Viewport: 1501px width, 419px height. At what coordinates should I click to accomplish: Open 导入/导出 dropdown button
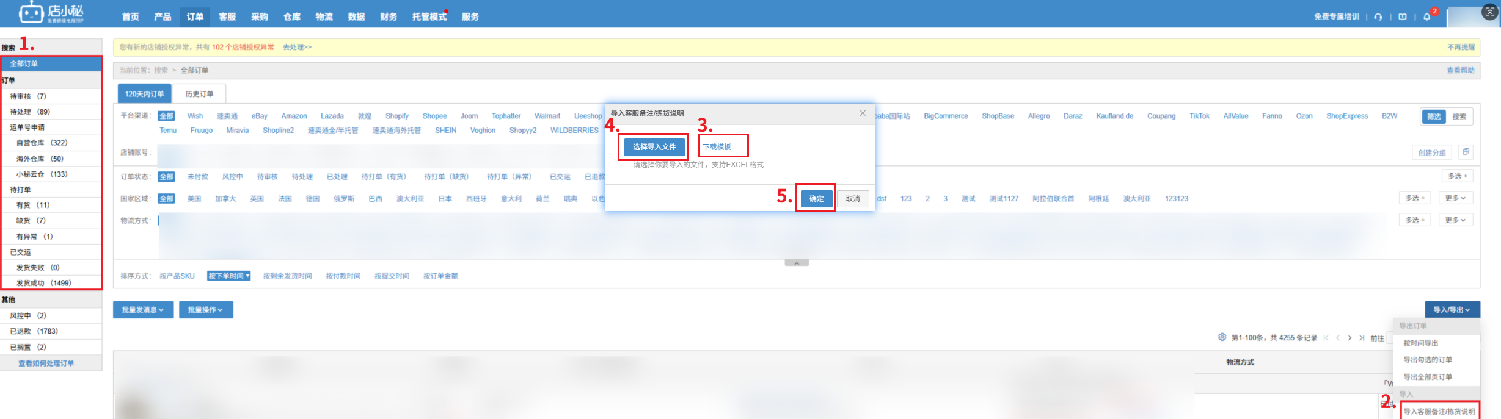[1452, 310]
